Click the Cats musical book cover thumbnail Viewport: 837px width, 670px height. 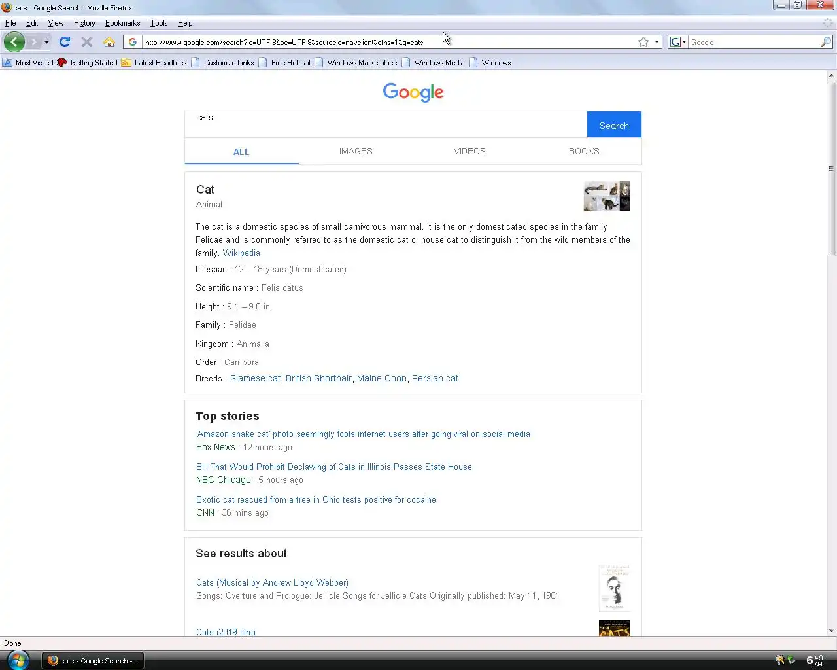(x=615, y=588)
